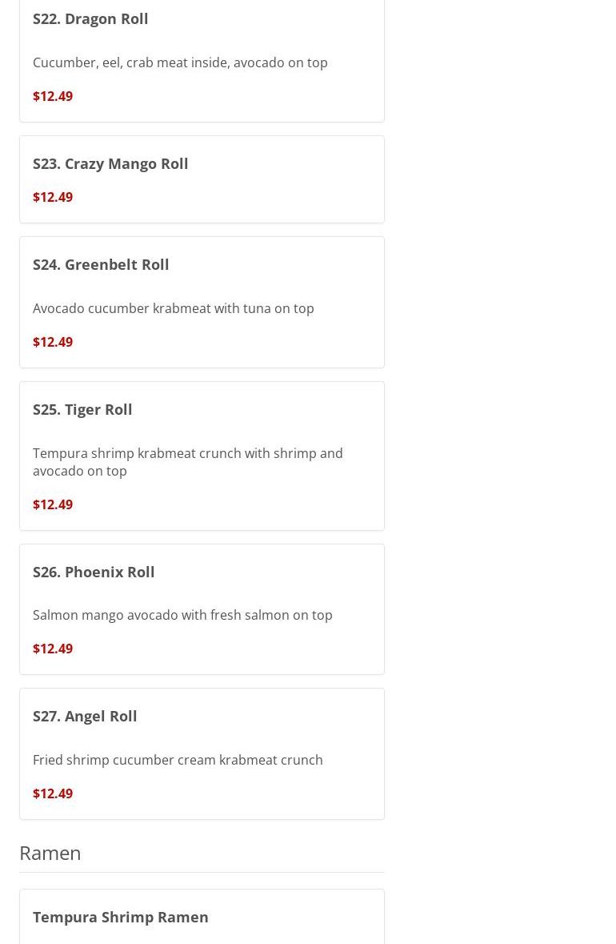Click the Angel Roll fried shrimp description
The image size is (616, 944).
click(178, 760)
